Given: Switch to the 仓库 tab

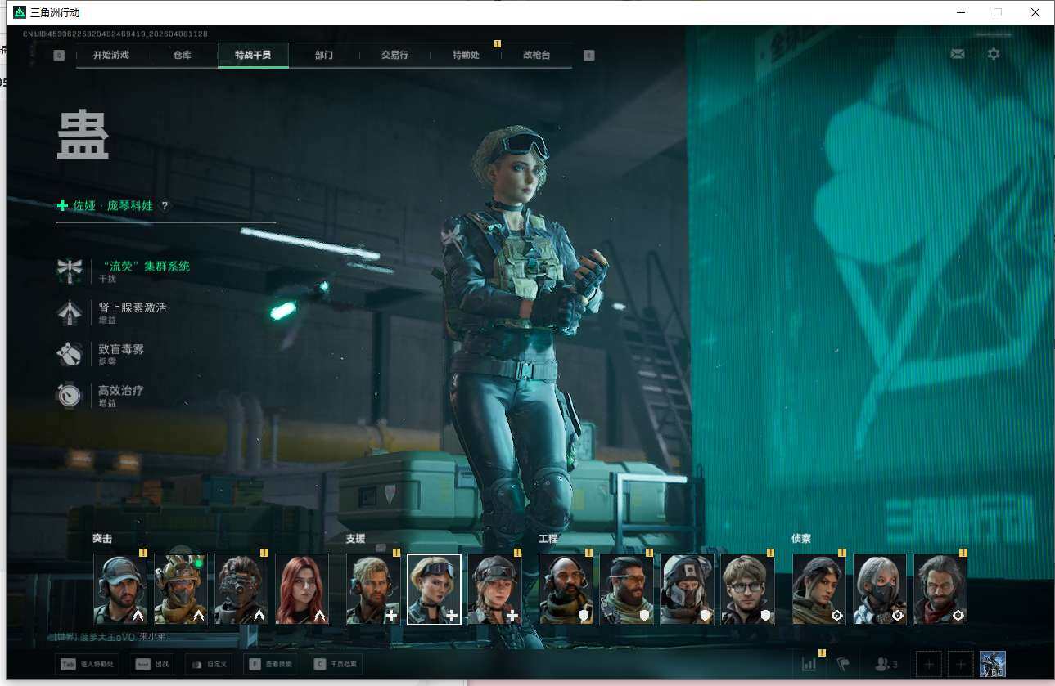Looking at the screenshot, I should tap(183, 56).
